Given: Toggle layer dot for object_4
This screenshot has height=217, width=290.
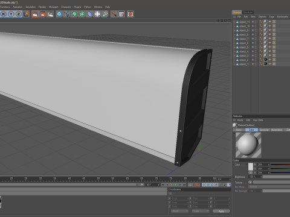Looking at the screenshot, I should click(253, 51).
